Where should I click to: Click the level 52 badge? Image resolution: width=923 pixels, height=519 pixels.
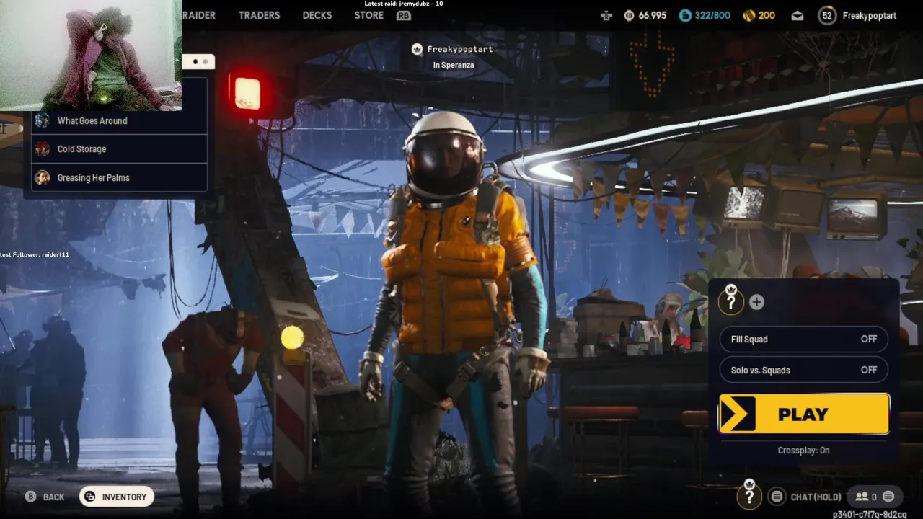827,16
